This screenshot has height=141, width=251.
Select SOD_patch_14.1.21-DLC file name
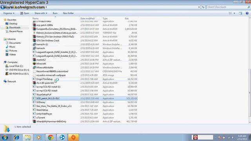point(48,98)
